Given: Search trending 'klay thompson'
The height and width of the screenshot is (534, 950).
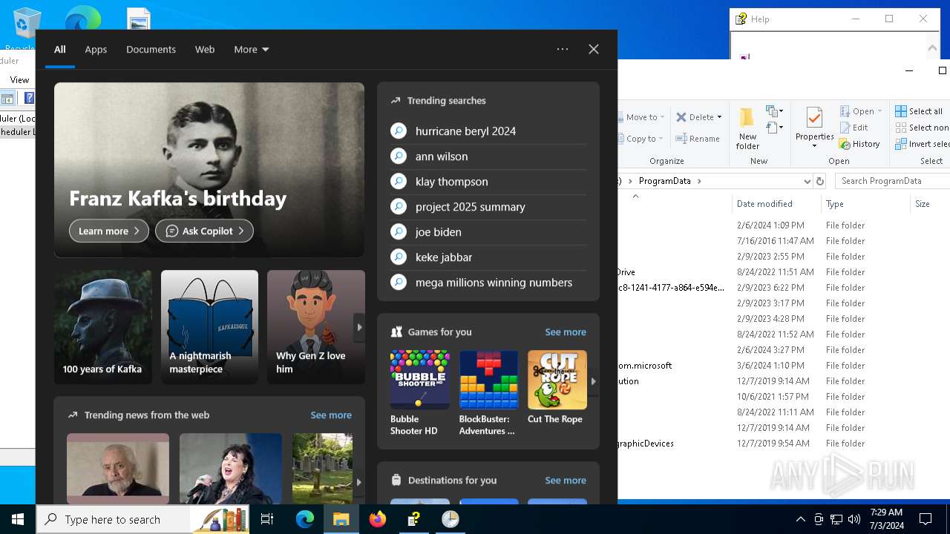Looking at the screenshot, I should click(x=488, y=182).
